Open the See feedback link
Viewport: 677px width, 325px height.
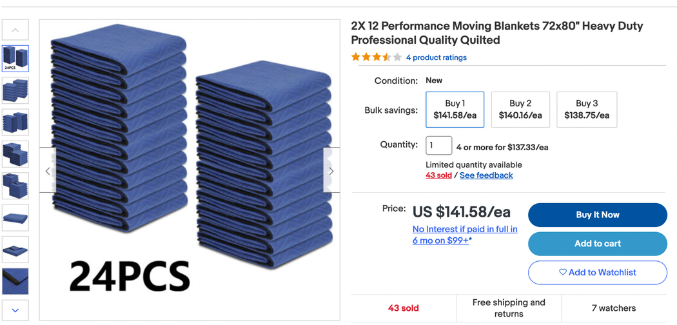click(x=486, y=175)
